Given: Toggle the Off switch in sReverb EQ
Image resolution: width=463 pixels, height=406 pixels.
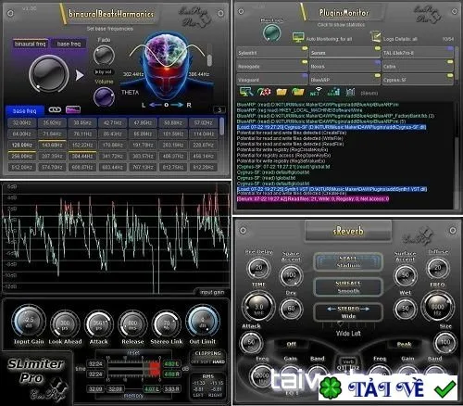Looking at the screenshot, I should 291,344.
